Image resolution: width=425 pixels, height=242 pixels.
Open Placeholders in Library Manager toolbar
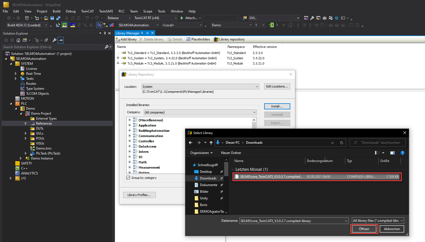point(198,39)
